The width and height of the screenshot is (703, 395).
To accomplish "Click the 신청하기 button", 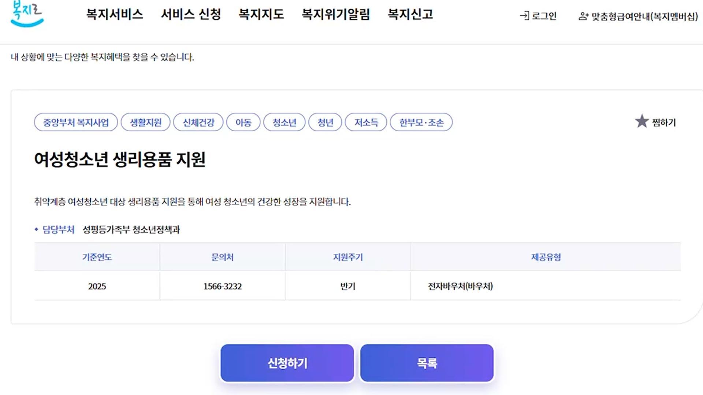I will 287,362.
